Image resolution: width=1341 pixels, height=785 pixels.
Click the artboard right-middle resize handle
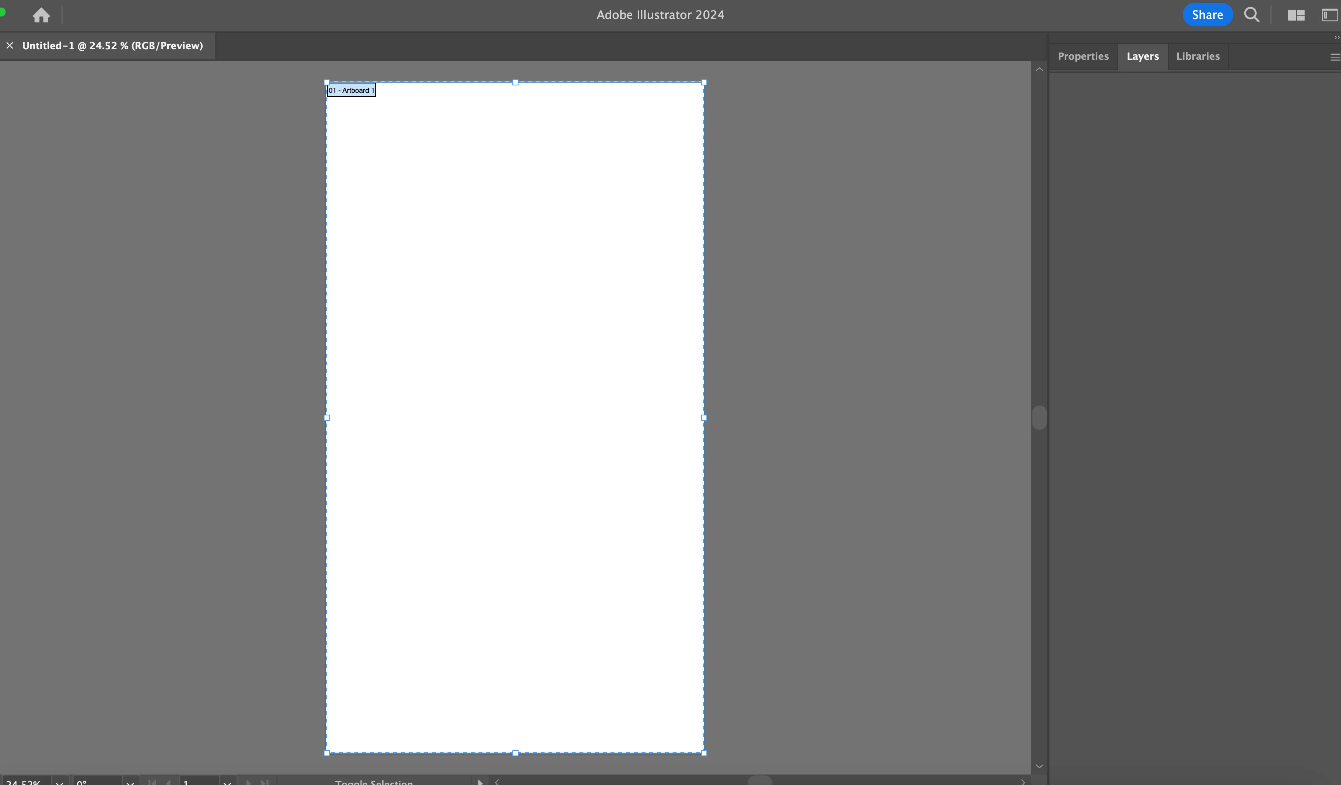704,418
